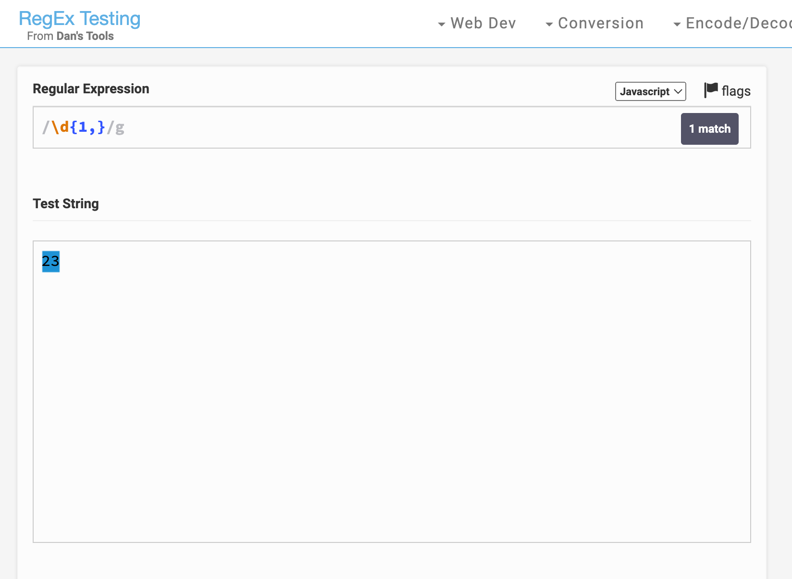This screenshot has height=579, width=792.
Task: Open the Conversion menu
Action: click(x=600, y=23)
